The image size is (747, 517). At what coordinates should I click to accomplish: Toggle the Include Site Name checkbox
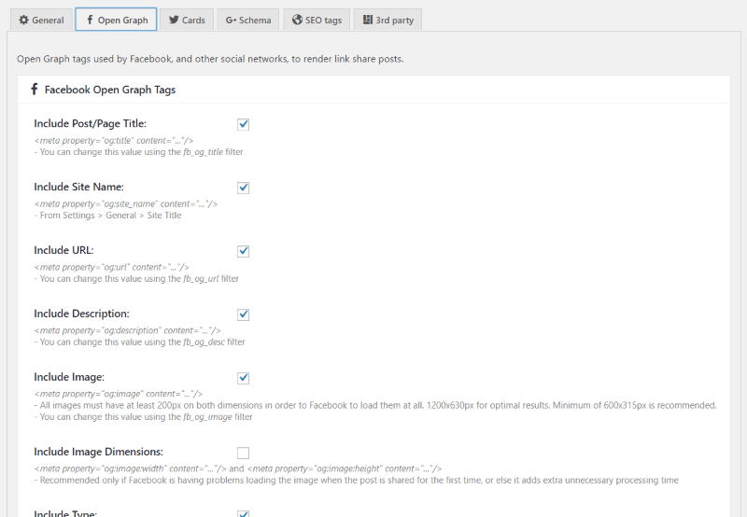[x=243, y=188]
